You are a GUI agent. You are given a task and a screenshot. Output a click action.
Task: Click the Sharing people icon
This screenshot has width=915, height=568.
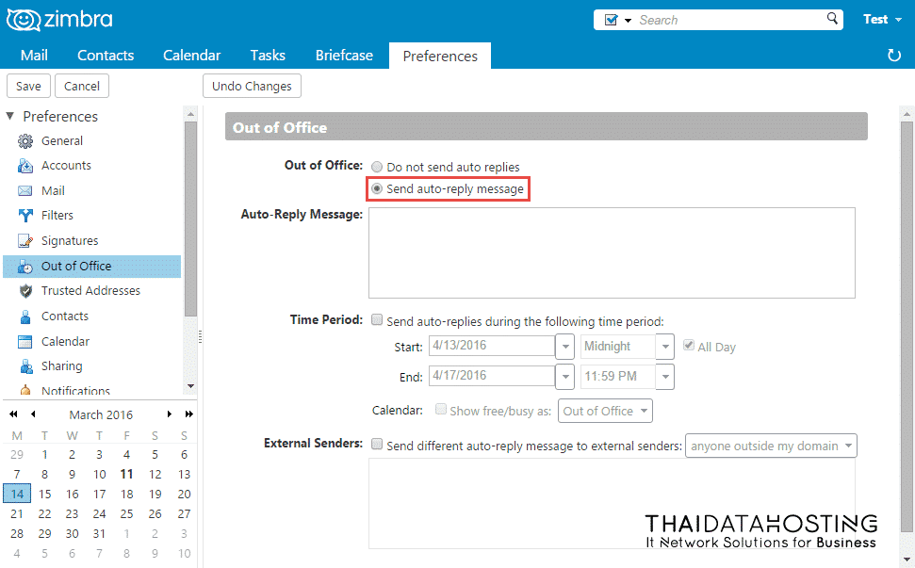click(25, 366)
